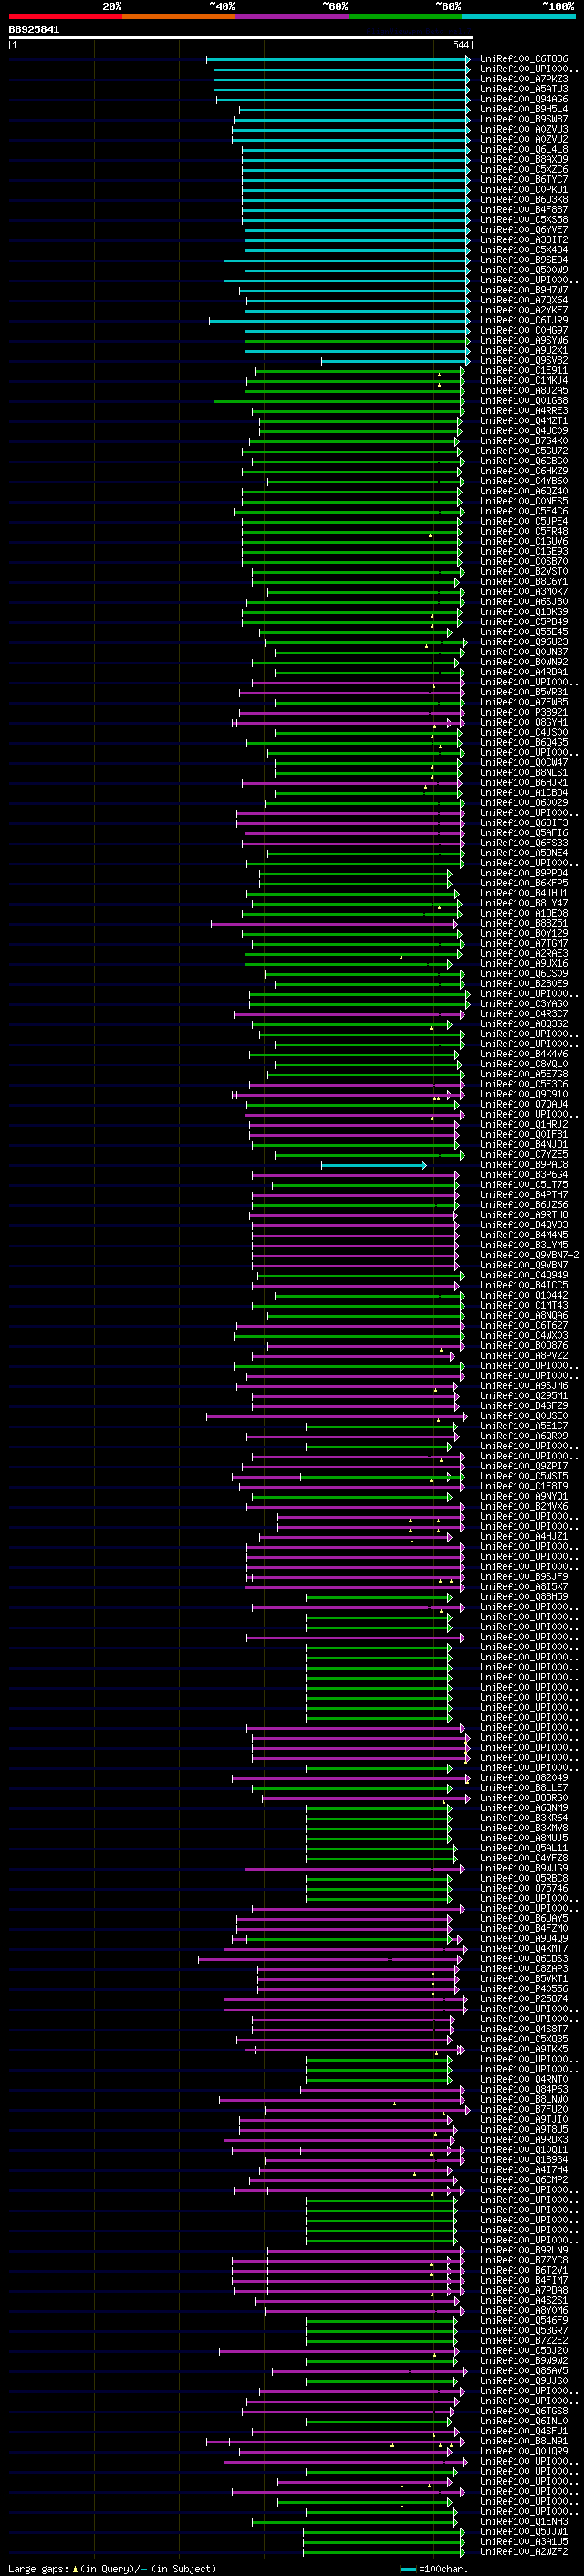Click the green ~80% legend segment

[405, 16]
